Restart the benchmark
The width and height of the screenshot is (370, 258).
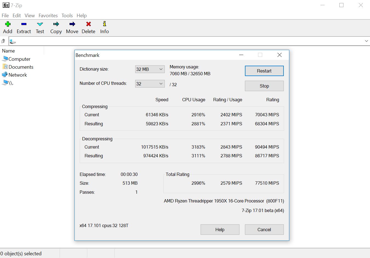264,71
